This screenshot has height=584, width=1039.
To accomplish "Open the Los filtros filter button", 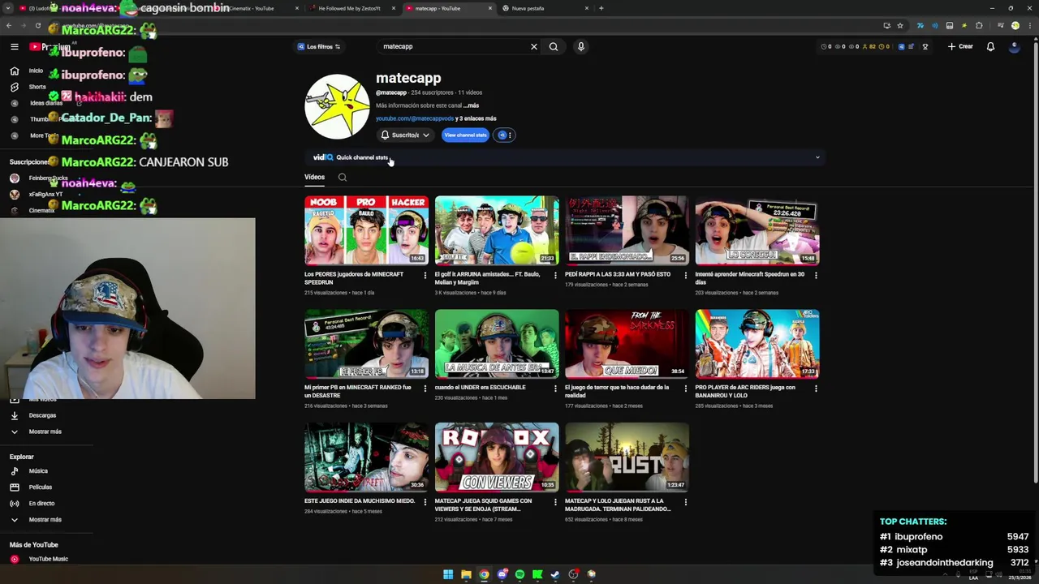I will [319, 47].
